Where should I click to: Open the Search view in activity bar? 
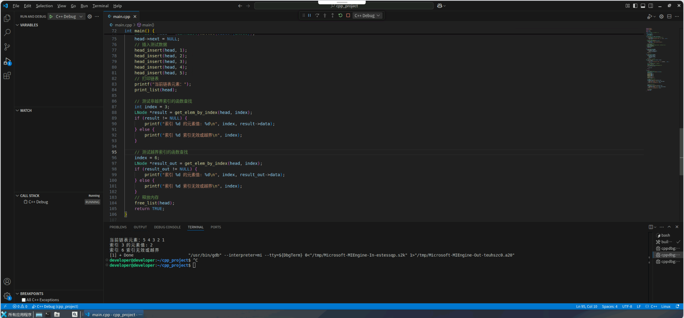(x=7, y=33)
